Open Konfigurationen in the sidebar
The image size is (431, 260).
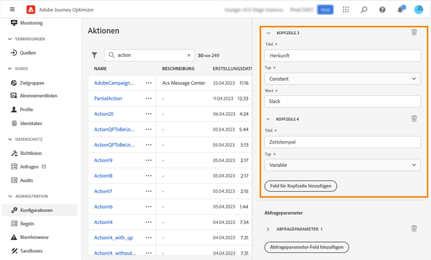pos(36,210)
